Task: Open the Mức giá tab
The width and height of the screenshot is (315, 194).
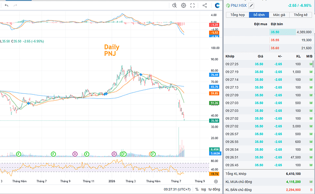Action: point(279,15)
